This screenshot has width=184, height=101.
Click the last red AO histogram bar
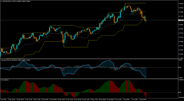coord(146,95)
